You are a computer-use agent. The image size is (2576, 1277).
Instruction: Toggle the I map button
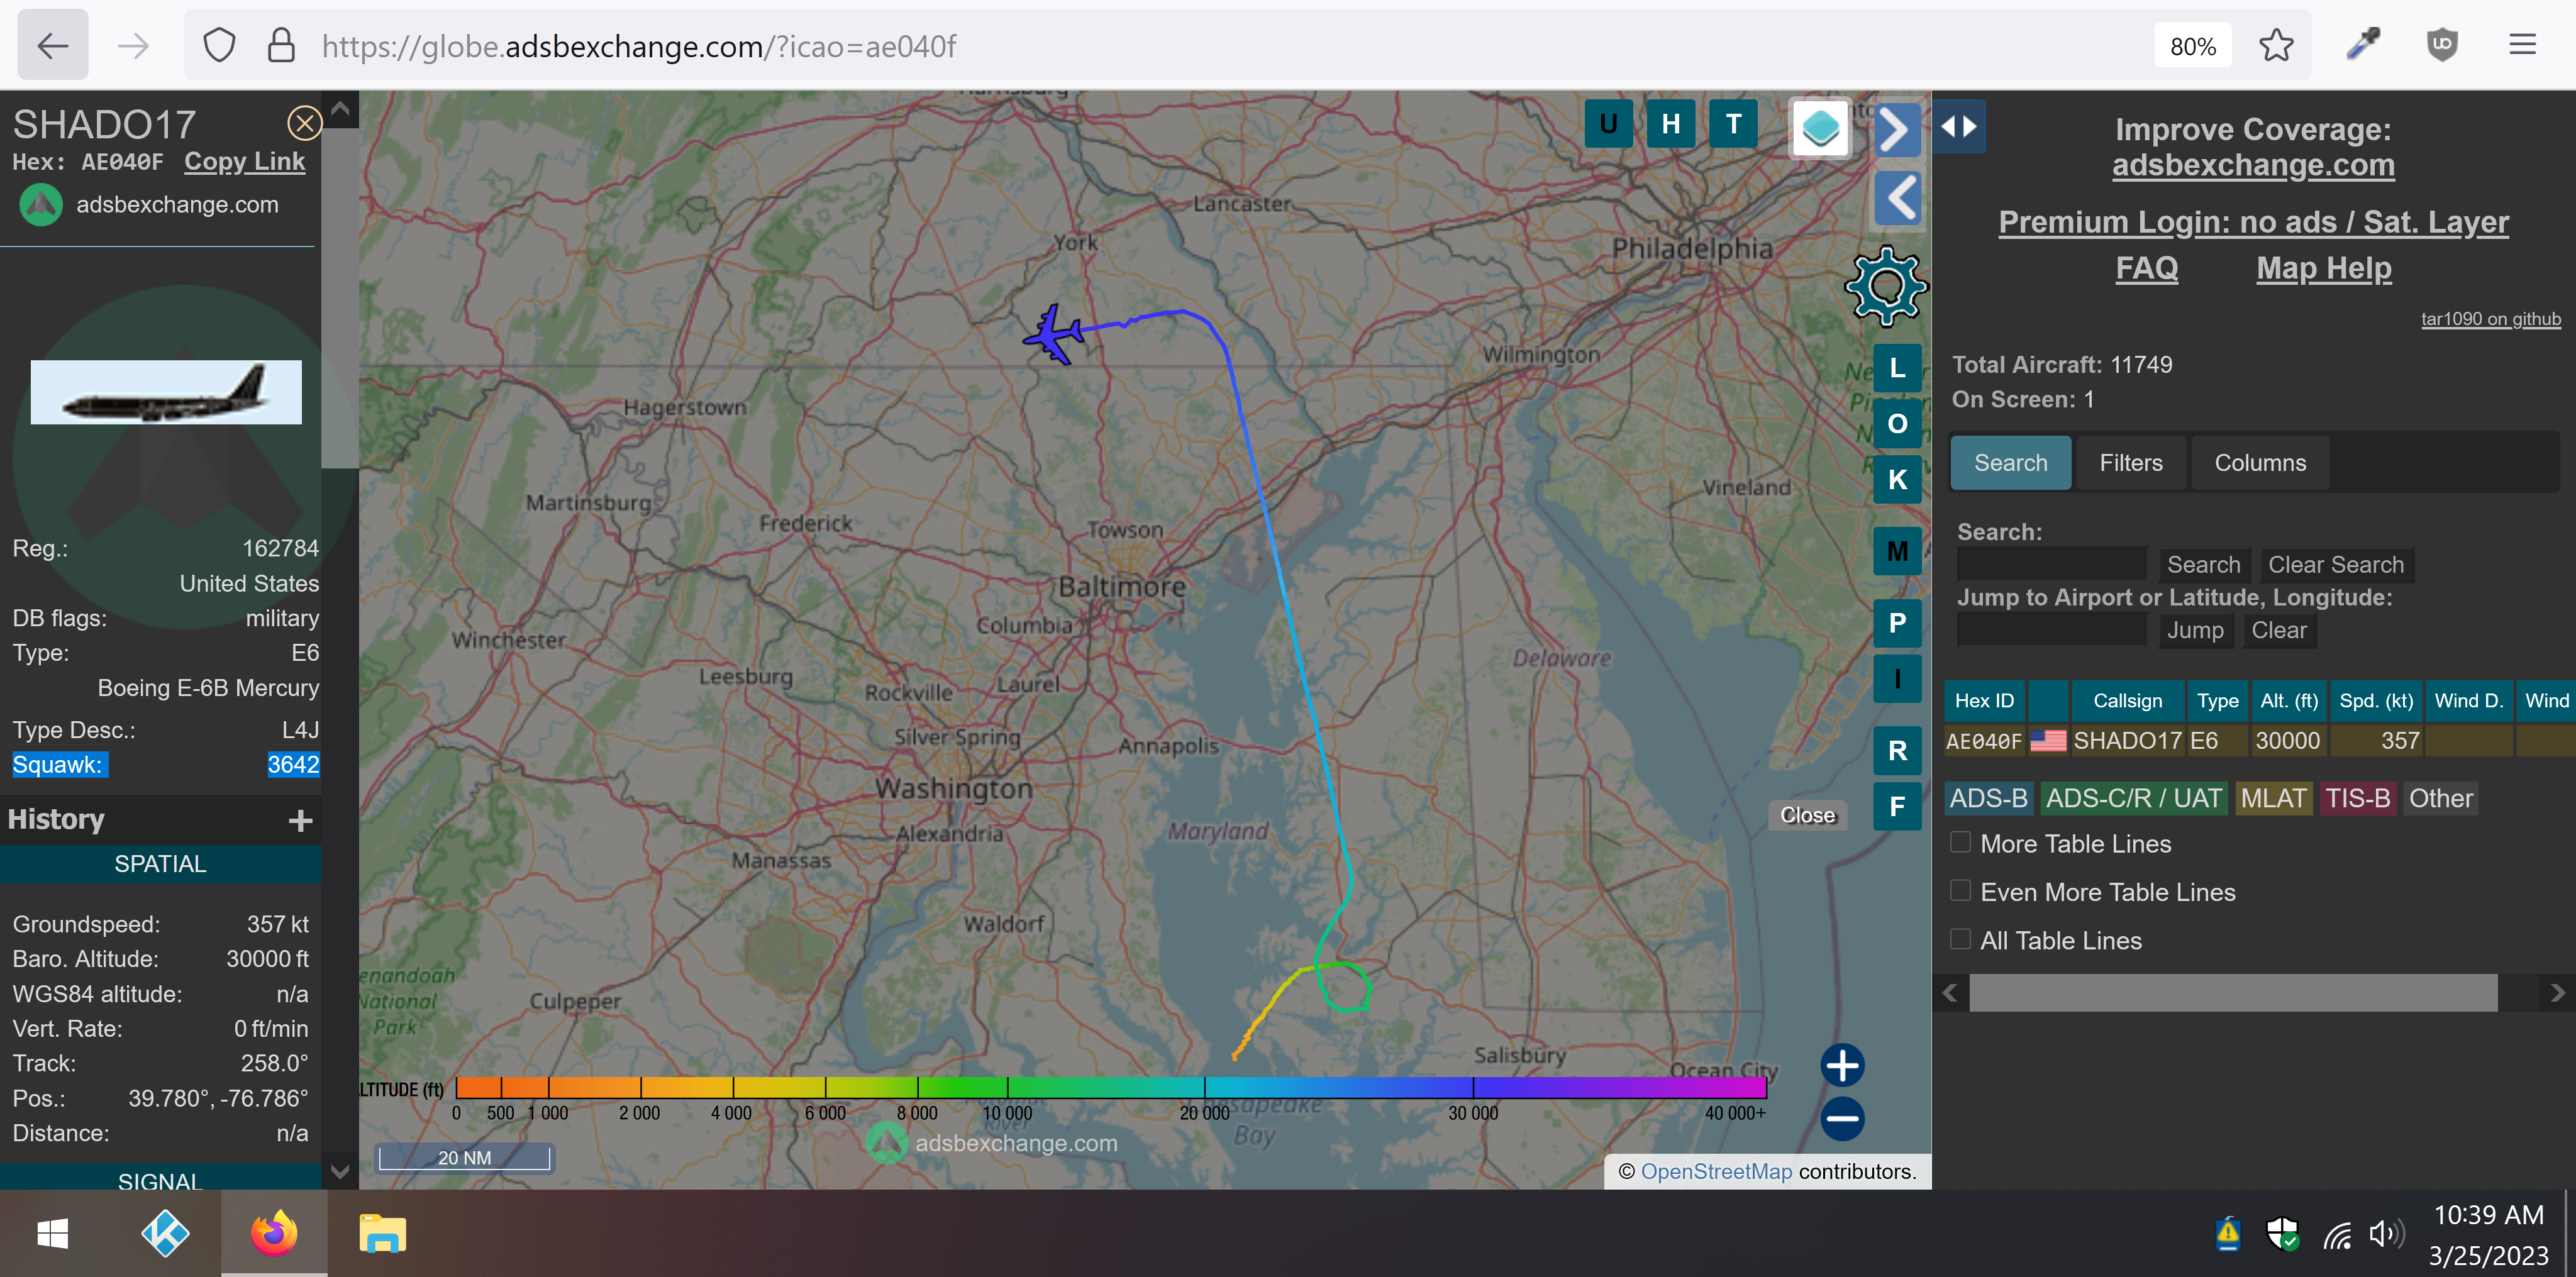point(1896,679)
